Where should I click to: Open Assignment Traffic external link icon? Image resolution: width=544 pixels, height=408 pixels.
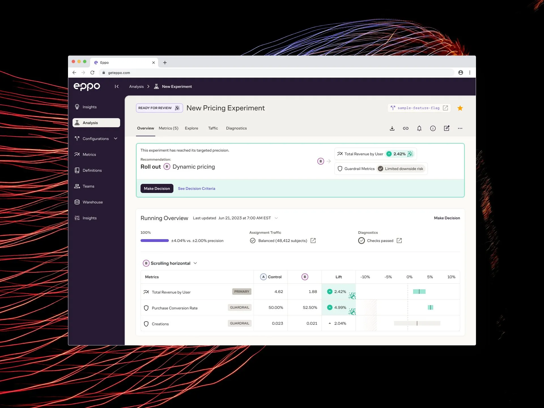[313, 241]
